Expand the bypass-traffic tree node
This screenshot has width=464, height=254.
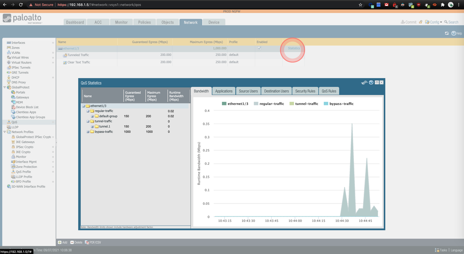click(88, 132)
